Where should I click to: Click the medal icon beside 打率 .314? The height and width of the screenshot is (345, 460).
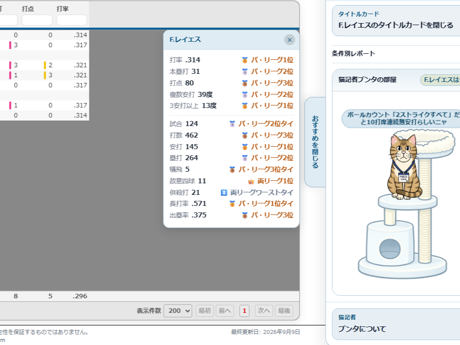(245, 60)
